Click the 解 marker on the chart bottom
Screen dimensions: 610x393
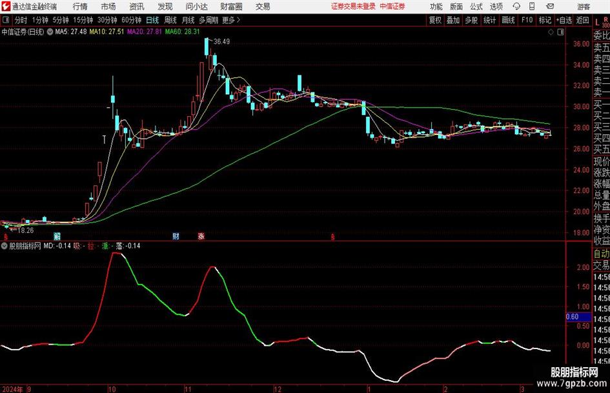pos(57,236)
